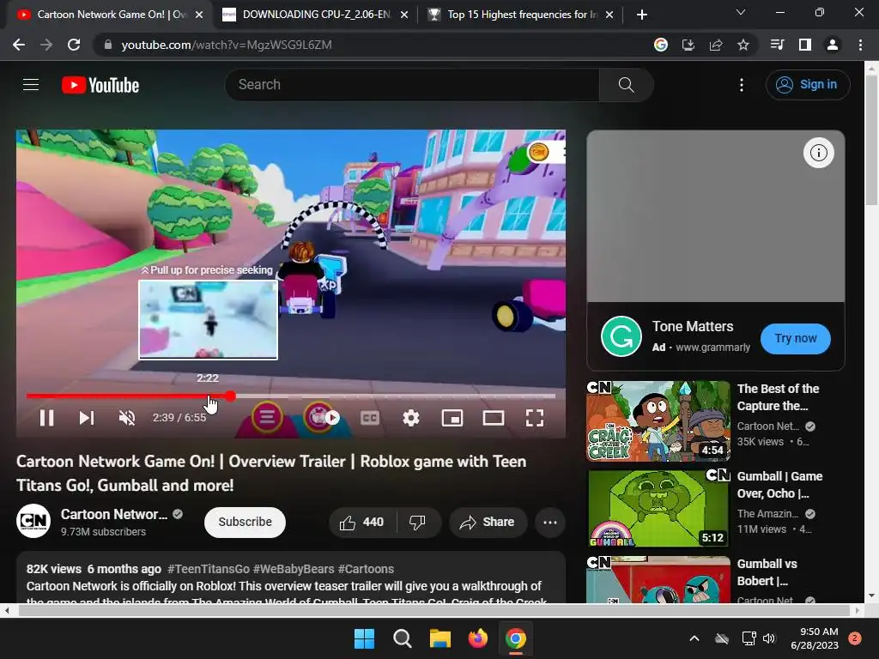The height and width of the screenshot is (659, 879).
Task: Click the address bar URL
Action: click(x=227, y=45)
